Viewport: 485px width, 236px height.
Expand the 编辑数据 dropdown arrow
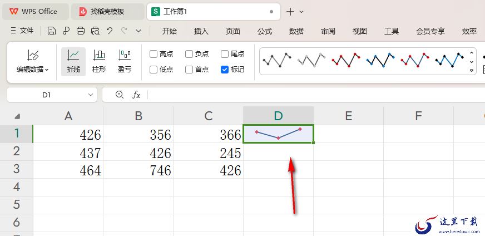[x=47, y=70]
